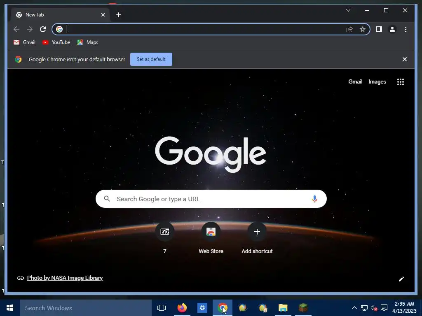Show hidden system tray icons
The image size is (422, 316).
pos(354,308)
